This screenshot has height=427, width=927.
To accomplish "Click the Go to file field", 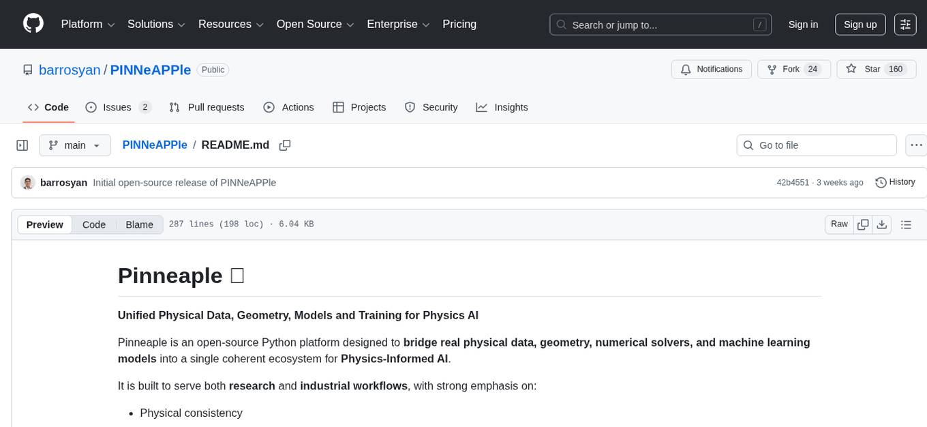I will coord(817,145).
